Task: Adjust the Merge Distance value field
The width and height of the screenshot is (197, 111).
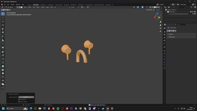Action: coord(26,97)
